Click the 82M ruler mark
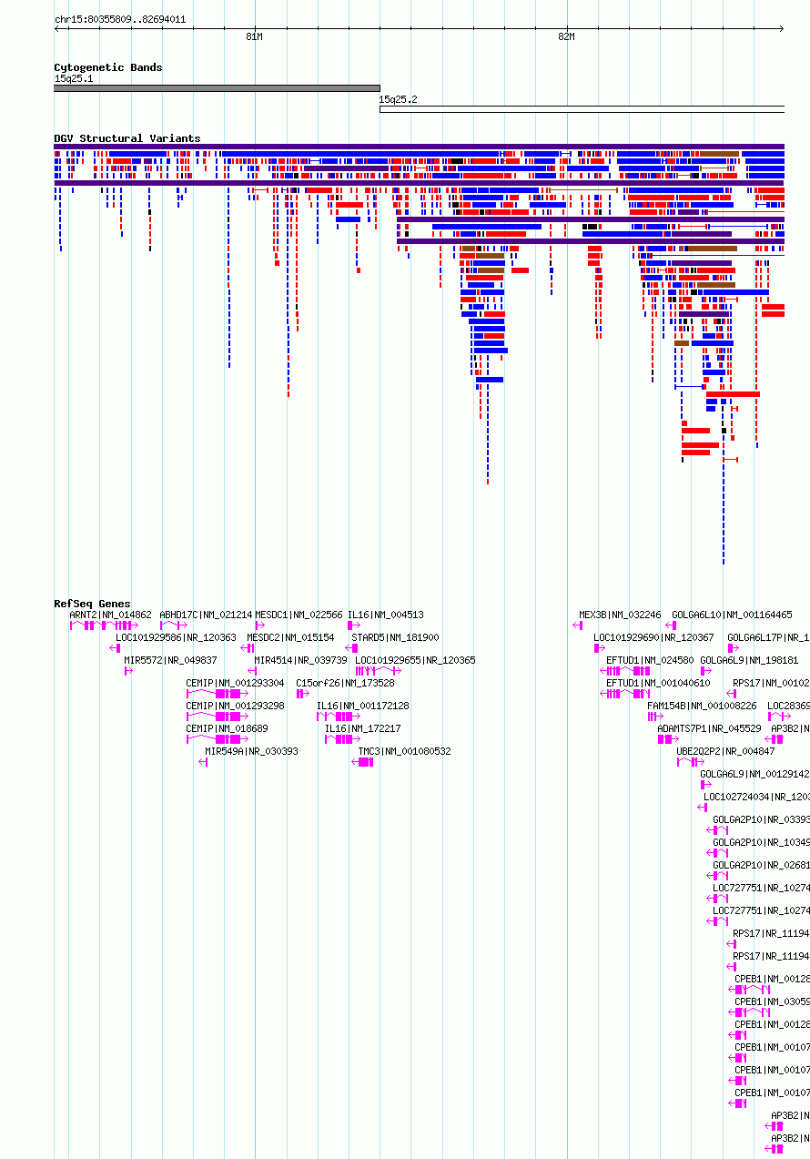The width and height of the screenshot is (810, 1159). pos(566,37)
